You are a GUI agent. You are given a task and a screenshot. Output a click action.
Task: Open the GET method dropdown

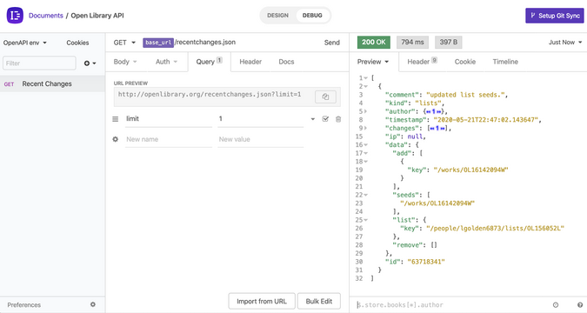coord(124,43)
